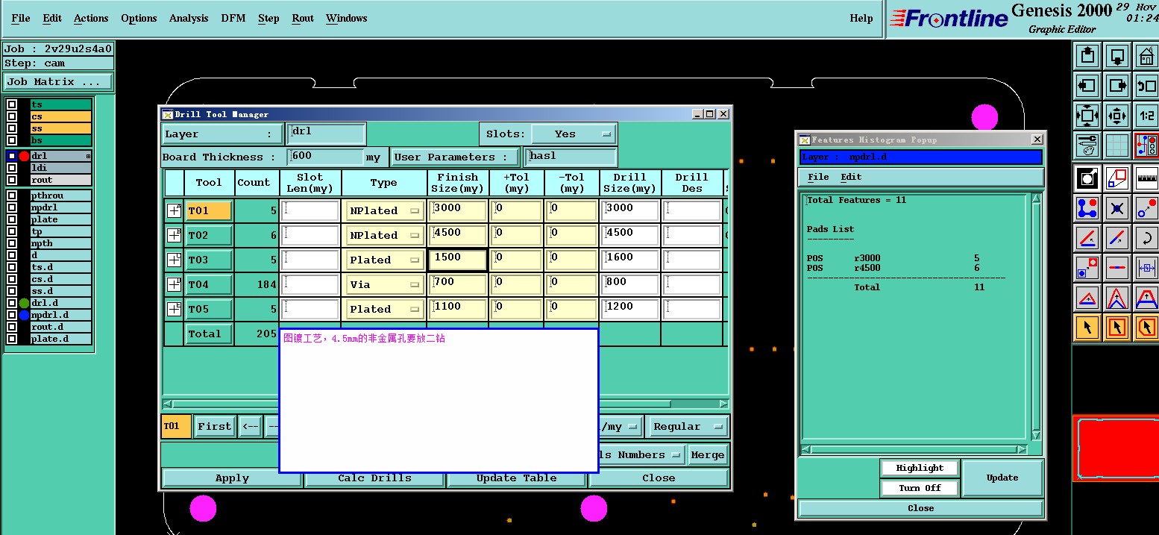Open the Analysis menu
The height and width of the screenshot is (535, 1159).
point(188,18)
